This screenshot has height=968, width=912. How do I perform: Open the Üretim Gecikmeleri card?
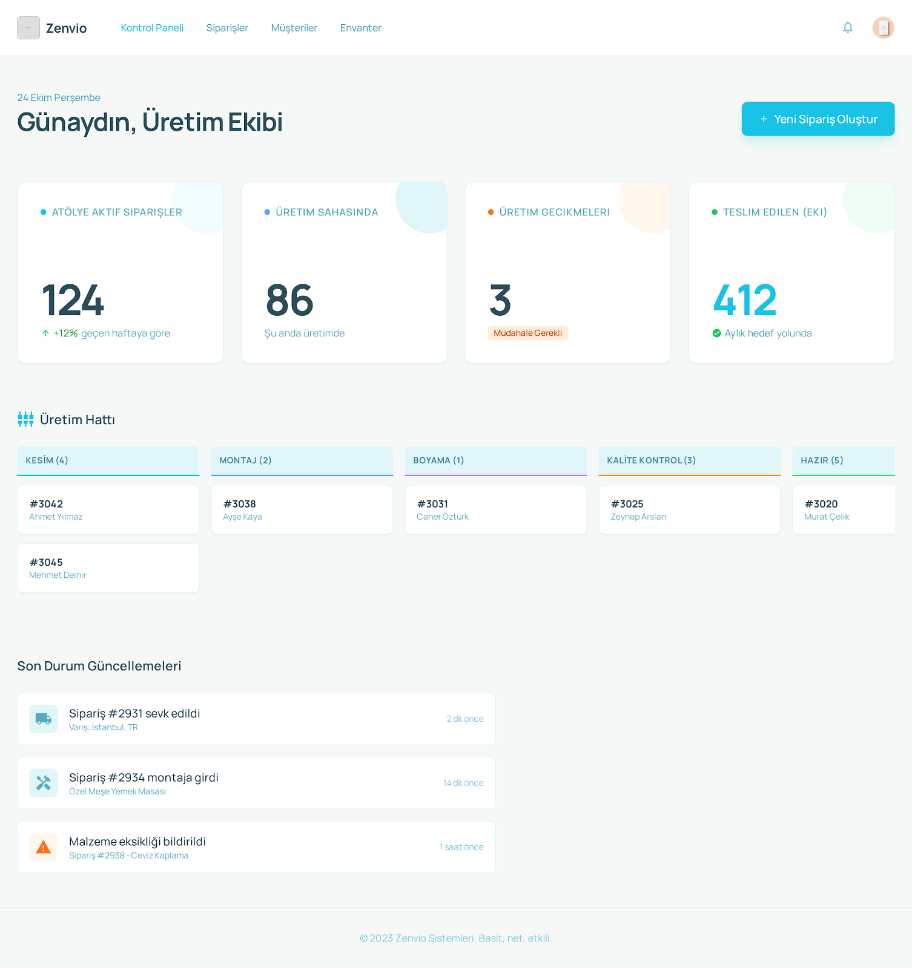click(568, 273)
